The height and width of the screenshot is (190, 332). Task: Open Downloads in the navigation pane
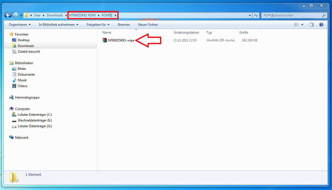click(x=26, y=46)
